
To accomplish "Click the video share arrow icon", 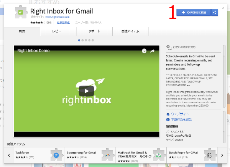I will [152, 51].
